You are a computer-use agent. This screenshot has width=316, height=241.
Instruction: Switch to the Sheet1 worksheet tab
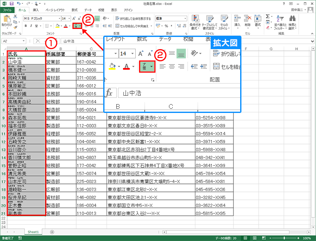33,232
